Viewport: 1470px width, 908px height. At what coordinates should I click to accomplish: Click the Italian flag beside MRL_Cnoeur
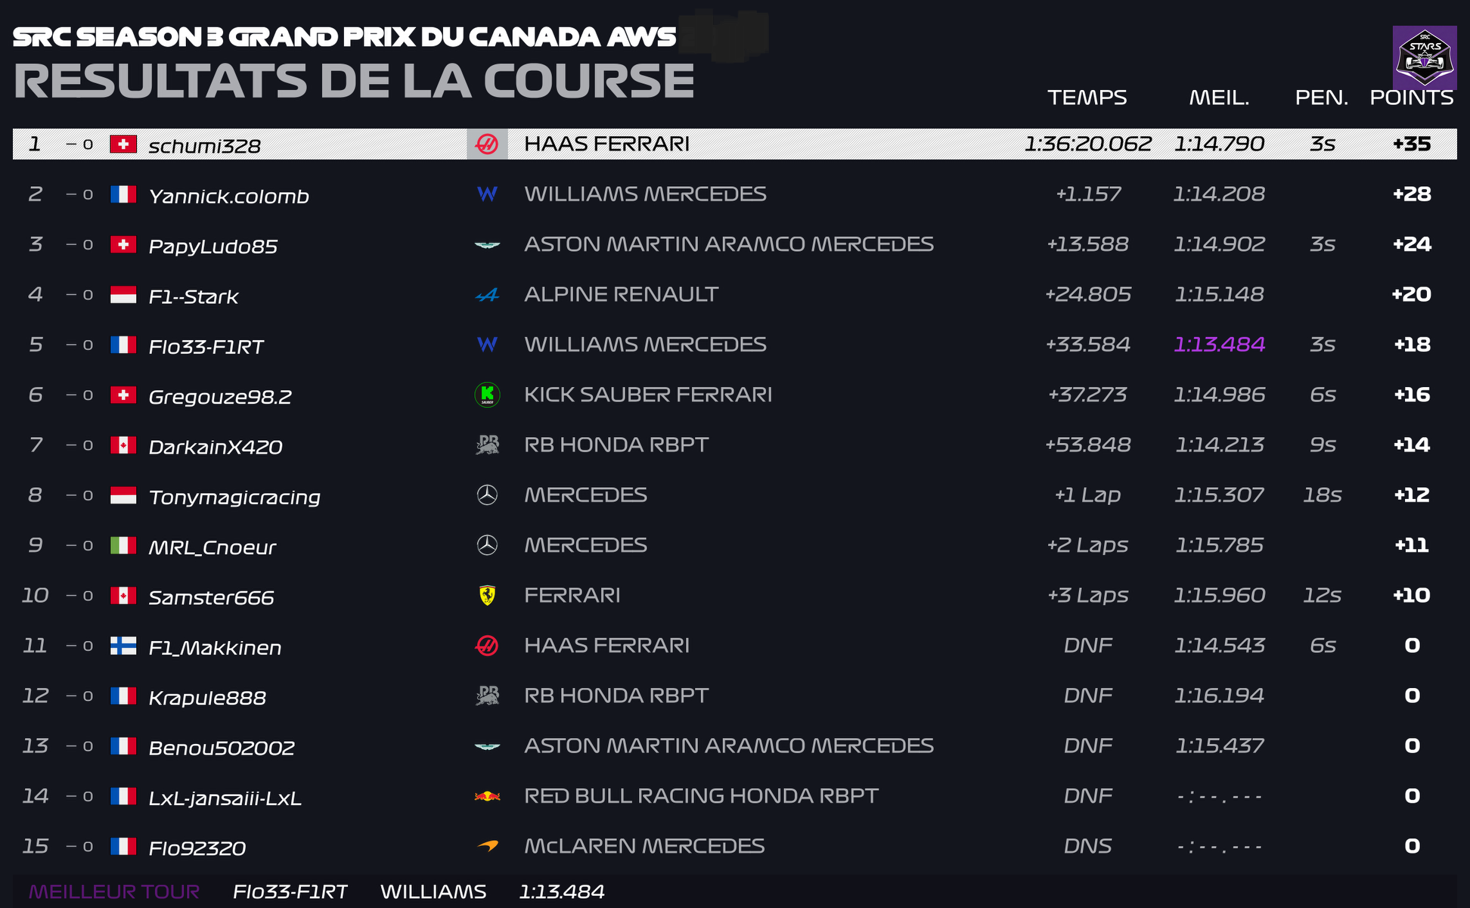point(123,545)
